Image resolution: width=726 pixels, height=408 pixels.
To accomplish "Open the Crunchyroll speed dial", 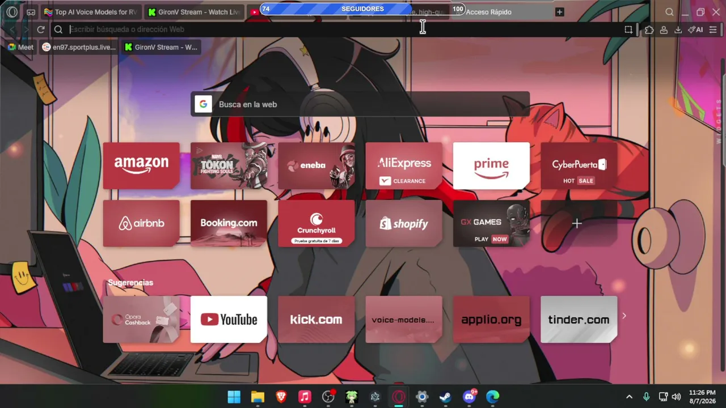I will tap(316, 223).
